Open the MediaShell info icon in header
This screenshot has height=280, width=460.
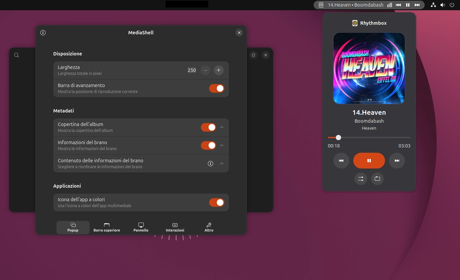coord(43,33)
